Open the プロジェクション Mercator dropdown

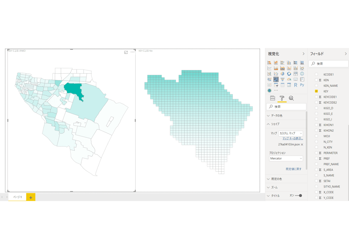(286, 158)
